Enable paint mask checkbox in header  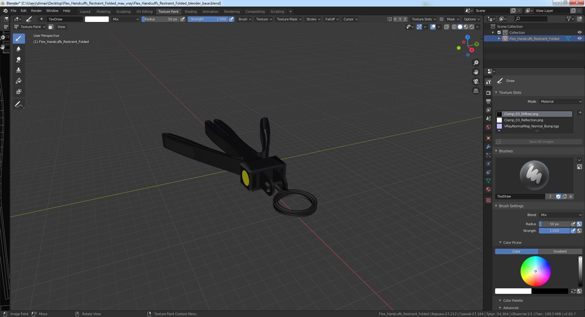tap(441, 19)
